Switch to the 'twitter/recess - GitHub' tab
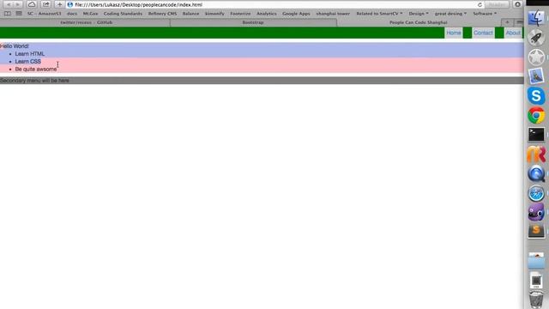This screenshot has height=309, width=549. click(x=85, y=22)
